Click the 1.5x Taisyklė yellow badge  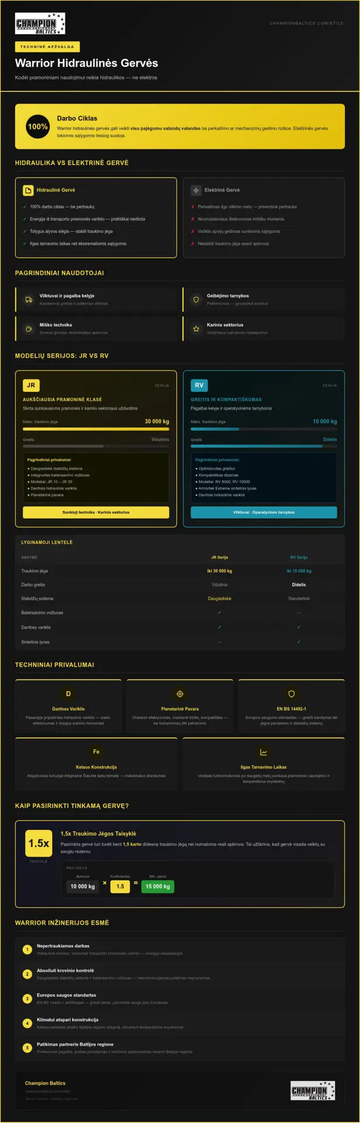tap(39, 843)
